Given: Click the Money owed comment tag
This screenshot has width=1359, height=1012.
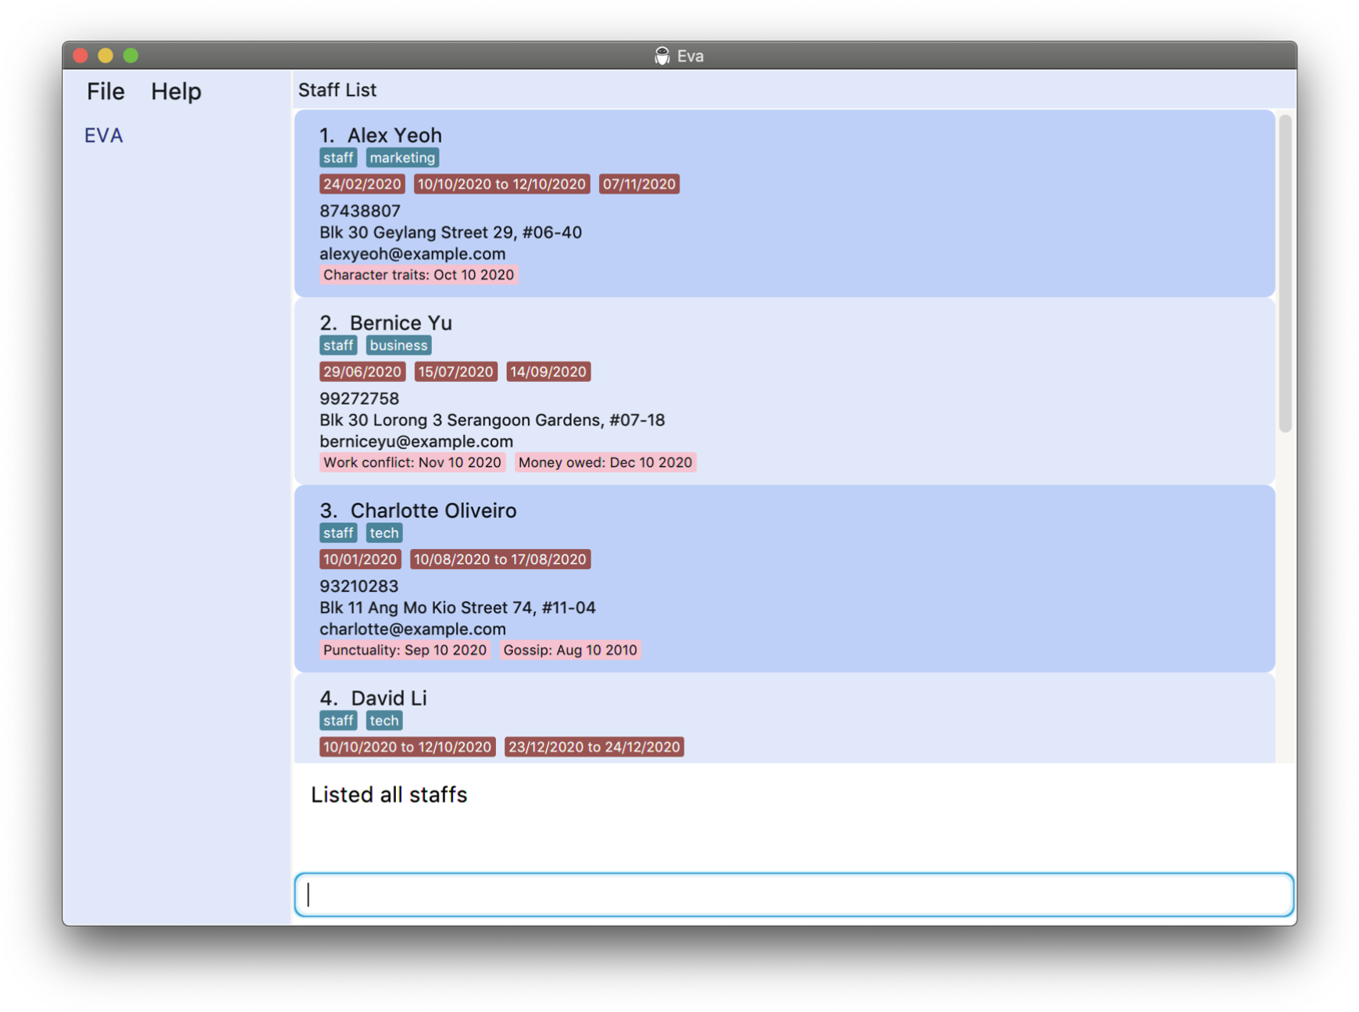Looking at the screenshot, I should [x=605, y=462].
